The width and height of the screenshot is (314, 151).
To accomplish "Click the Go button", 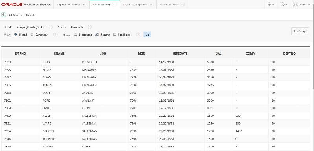I will tap(147, 35).
